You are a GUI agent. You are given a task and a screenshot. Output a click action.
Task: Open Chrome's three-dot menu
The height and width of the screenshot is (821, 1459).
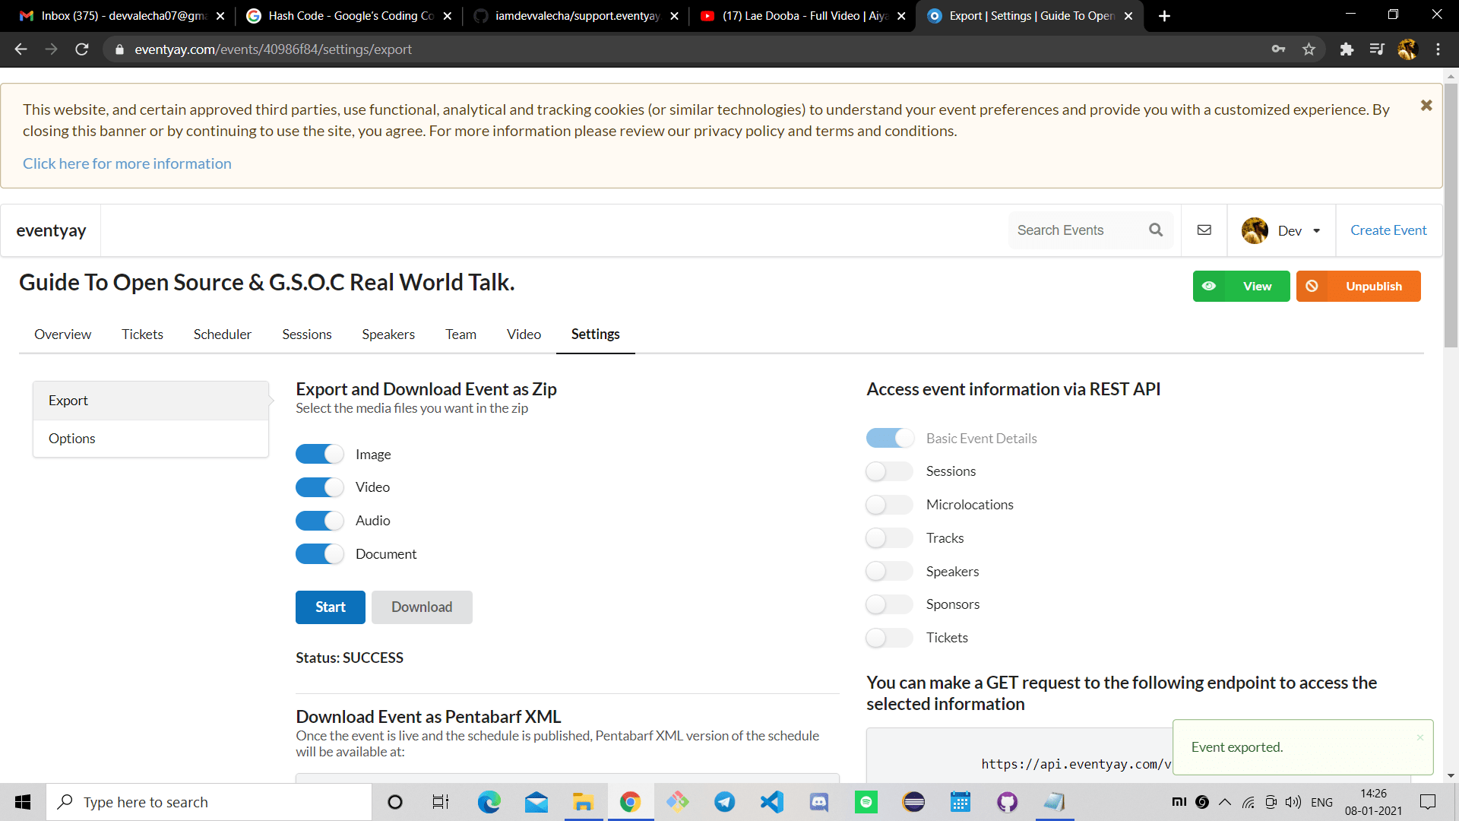pyautogui.click(x=1438, y=49)
